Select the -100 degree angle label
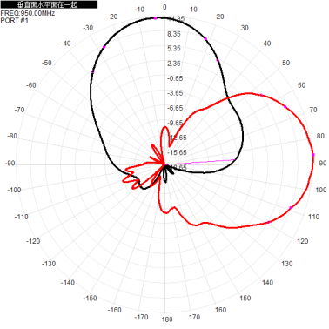 14,190
